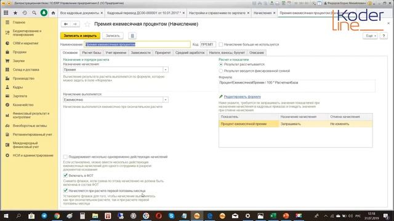Open the History clock icon
The height and width of the screenshot is (221, 394).
[25, 13]
